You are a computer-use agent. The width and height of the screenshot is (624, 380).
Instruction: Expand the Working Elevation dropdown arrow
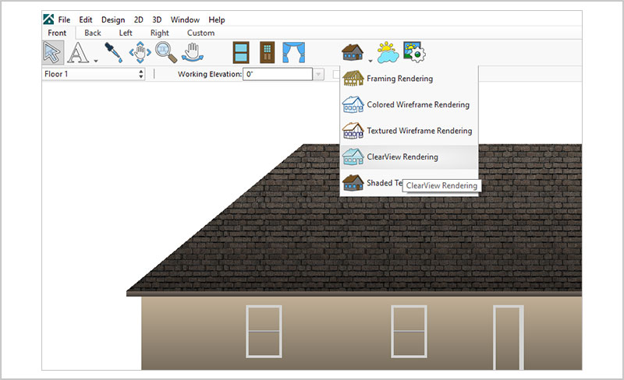point(318,74)
